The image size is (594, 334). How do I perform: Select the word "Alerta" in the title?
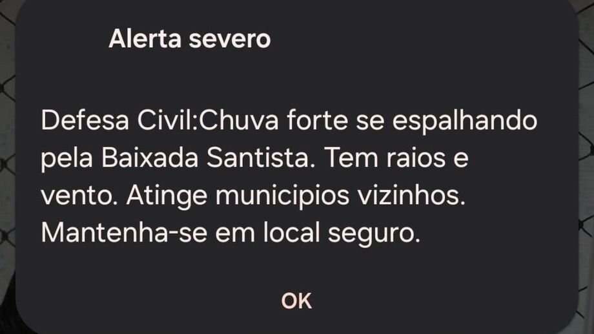pos(145,39)
